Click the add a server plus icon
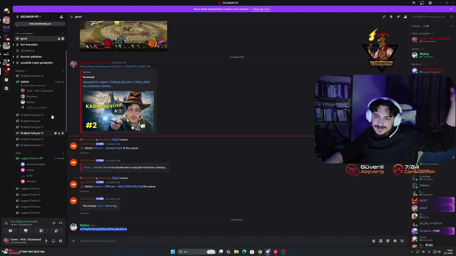The height and width of the screenshot is (256, 456). (6, 80)
